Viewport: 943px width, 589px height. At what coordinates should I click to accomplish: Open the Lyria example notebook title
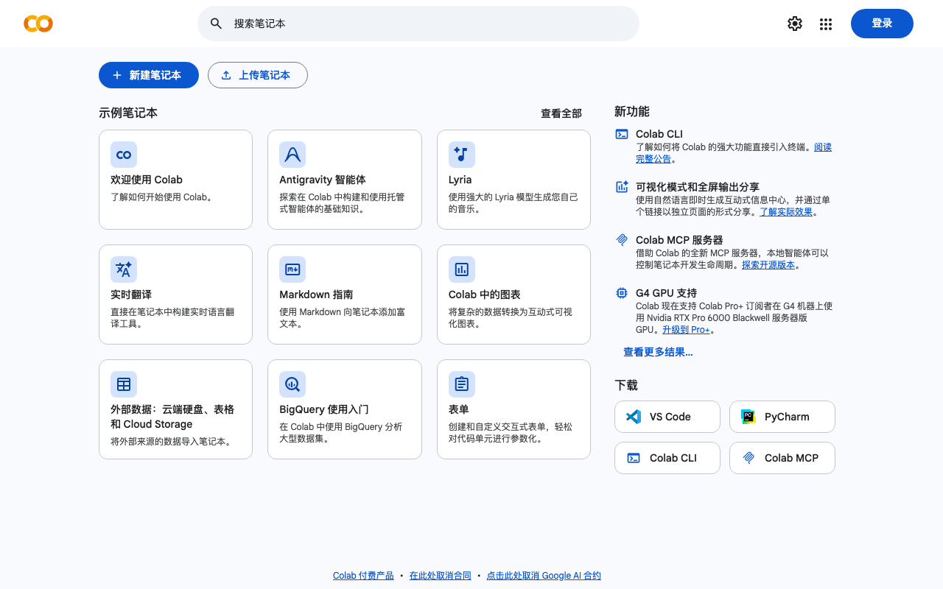(x=460, y=180)
